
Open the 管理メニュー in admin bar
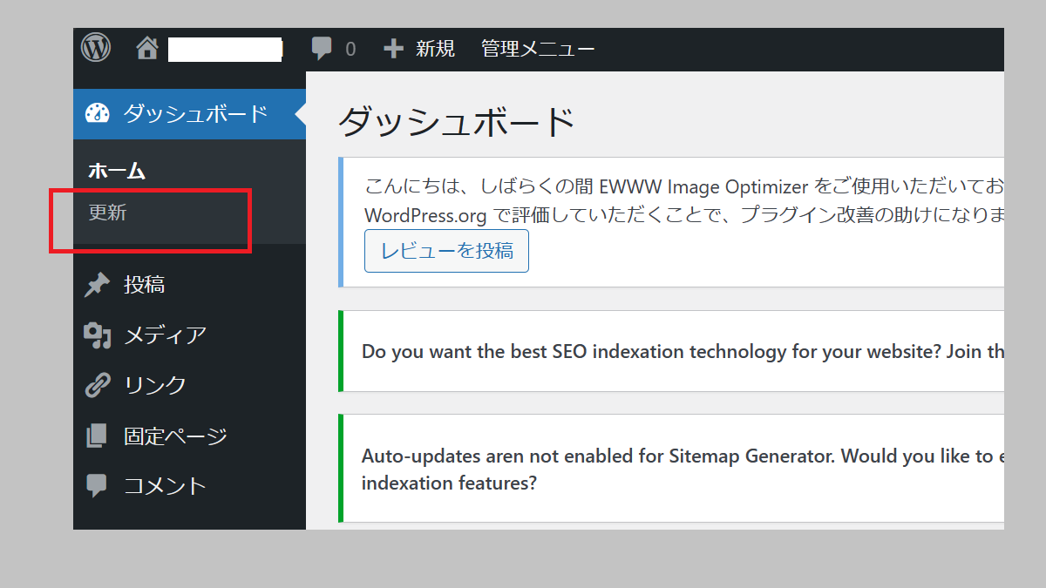(538, 49)
